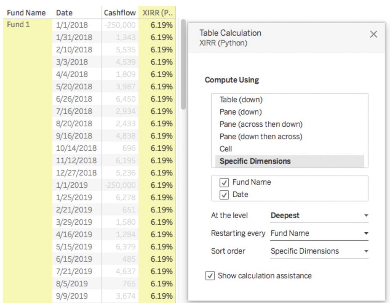Disable Show calculation assistance checkbox
The image size is (390, 303).
(210, 276)
